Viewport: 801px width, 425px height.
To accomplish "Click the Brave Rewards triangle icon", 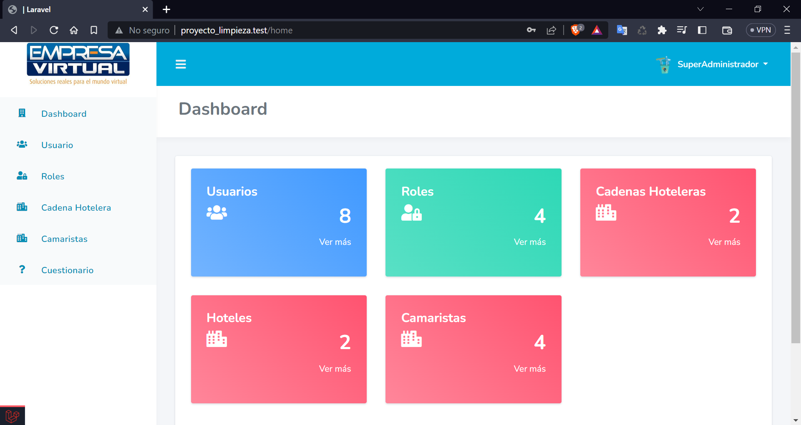I will (x=597, y=30).
